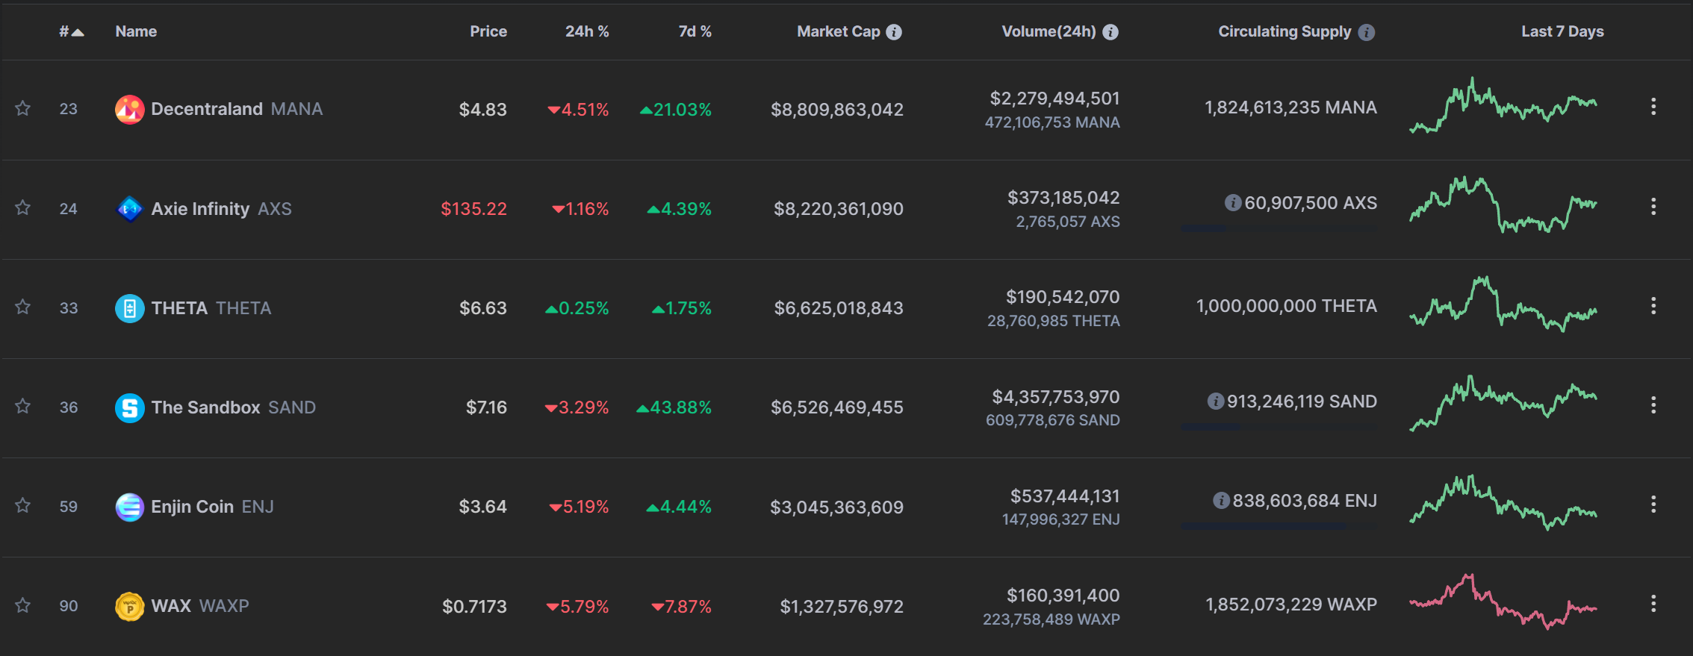Add Enjin Coin to watchlist via star
Viewport: 1693px width, 656px height.
click(x=23, y=505)
